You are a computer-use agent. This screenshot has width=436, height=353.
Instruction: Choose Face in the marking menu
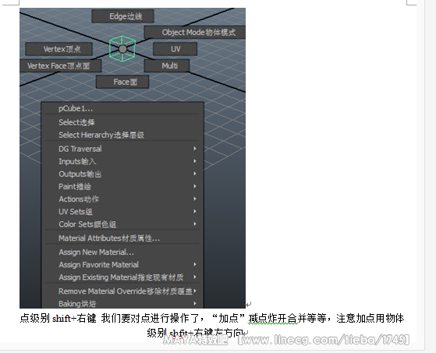122,82
